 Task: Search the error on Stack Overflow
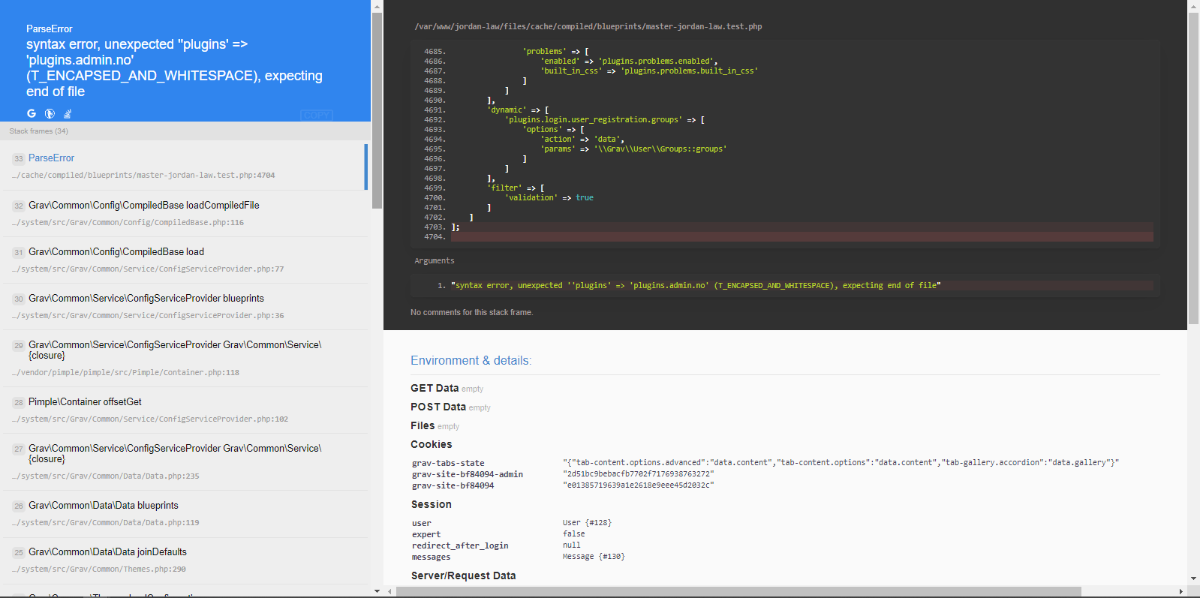coord(68,113)
